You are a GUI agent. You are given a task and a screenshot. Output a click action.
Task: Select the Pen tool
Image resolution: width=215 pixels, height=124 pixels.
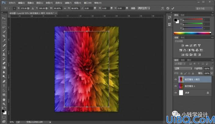click(4, 81)
